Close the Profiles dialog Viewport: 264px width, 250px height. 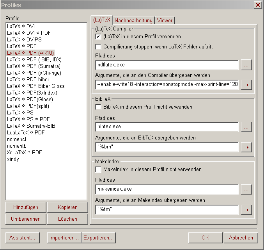258,5
